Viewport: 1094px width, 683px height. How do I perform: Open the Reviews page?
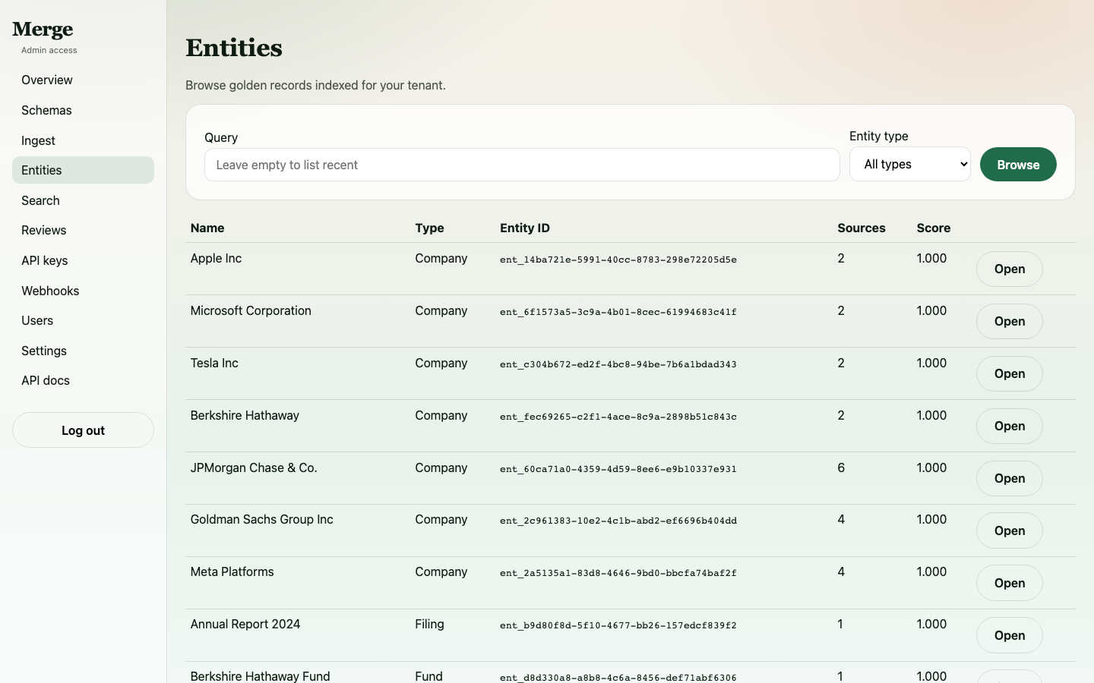coord(83,230)
